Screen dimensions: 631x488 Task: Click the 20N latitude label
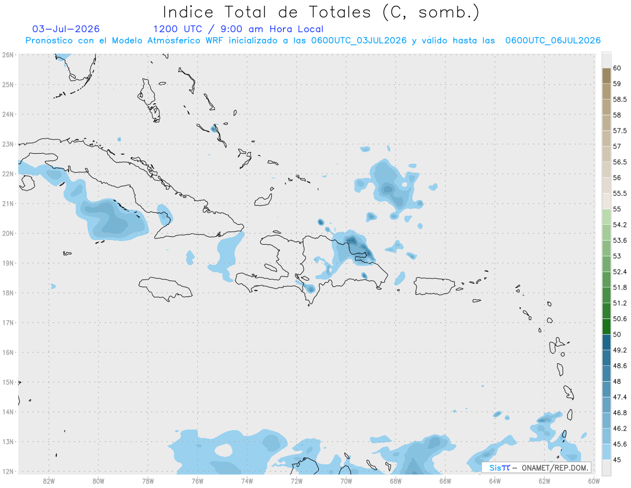tap(8, 233)
